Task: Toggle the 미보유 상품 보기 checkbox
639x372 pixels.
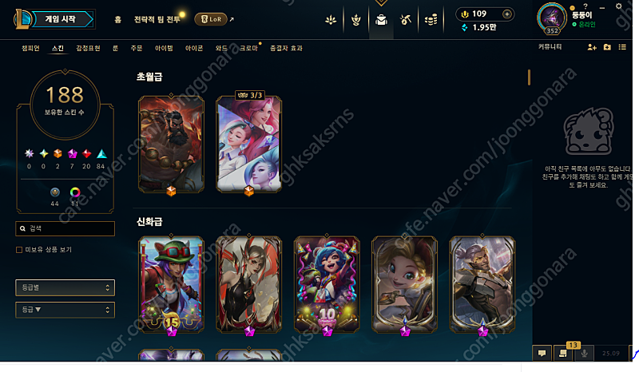Action: click(x=19, y=250)
